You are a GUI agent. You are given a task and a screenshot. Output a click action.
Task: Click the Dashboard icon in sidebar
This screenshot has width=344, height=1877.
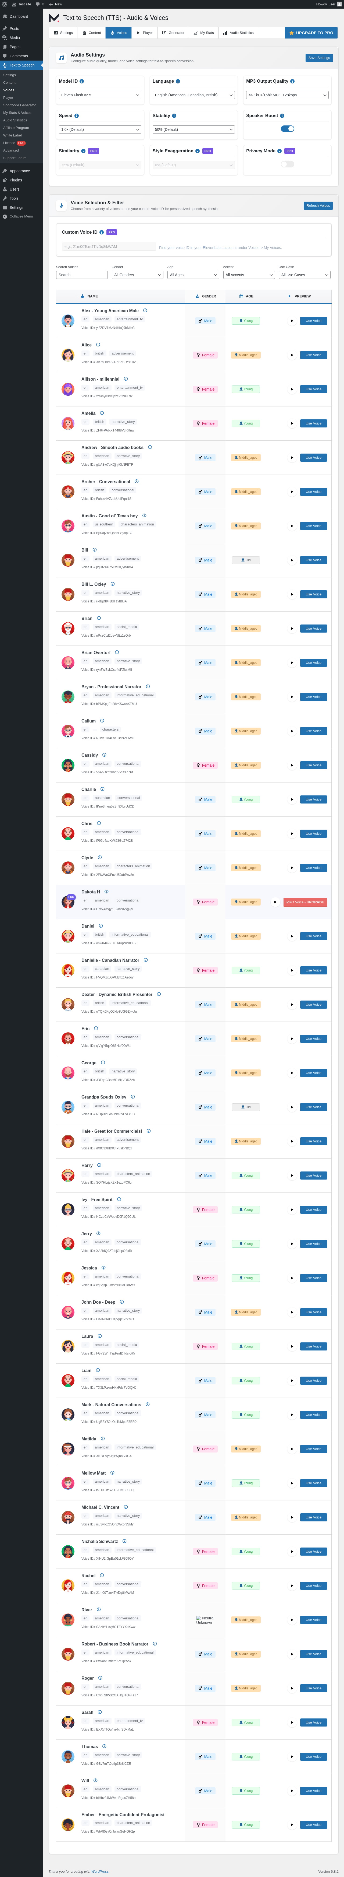(x=5, y=16)
